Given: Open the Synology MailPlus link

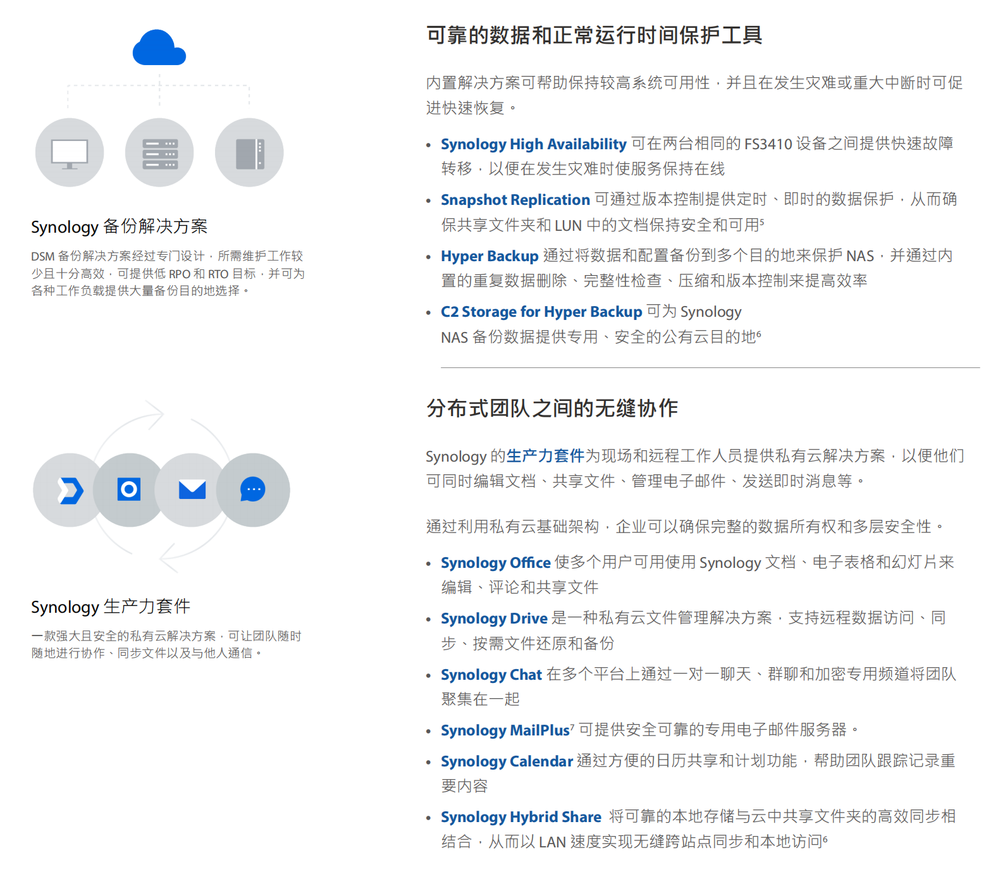Looking at the screenshot, I should click(505, 730).
